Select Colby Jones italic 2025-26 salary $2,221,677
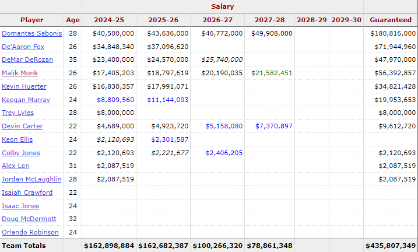The image size is (418, 252). pyautogui.click(x=170, y=153)
